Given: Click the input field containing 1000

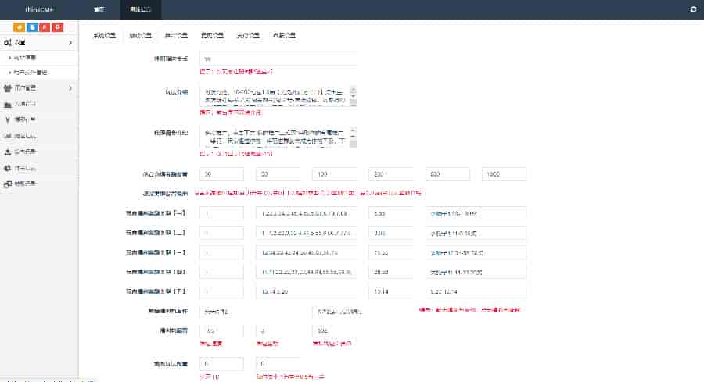Looking at the screenshot, I should click(504, 174).
